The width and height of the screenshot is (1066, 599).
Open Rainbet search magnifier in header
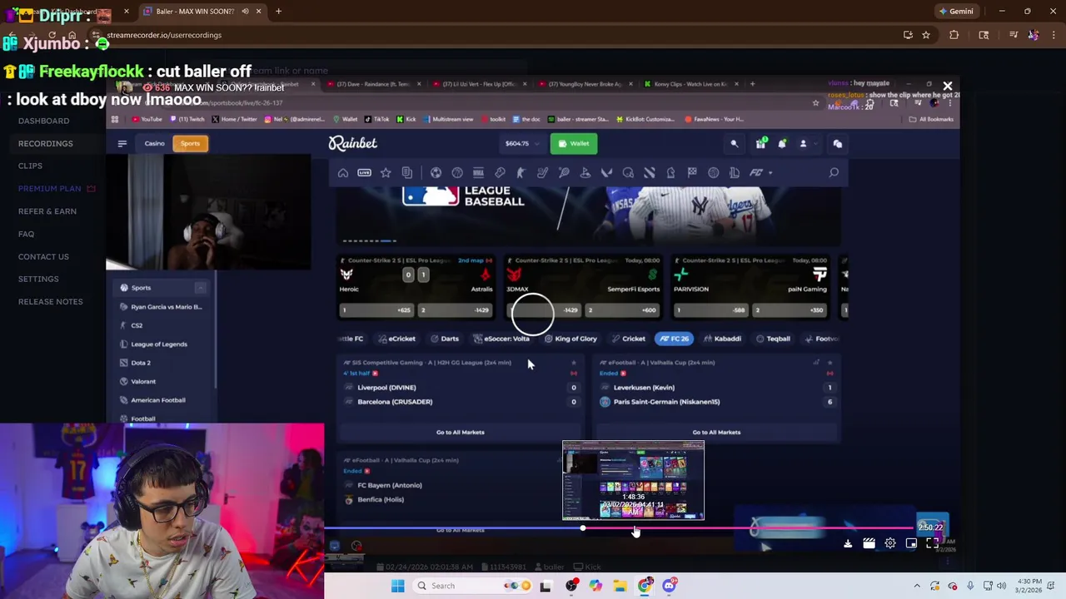pyautogui.click(x=734, y=144)
